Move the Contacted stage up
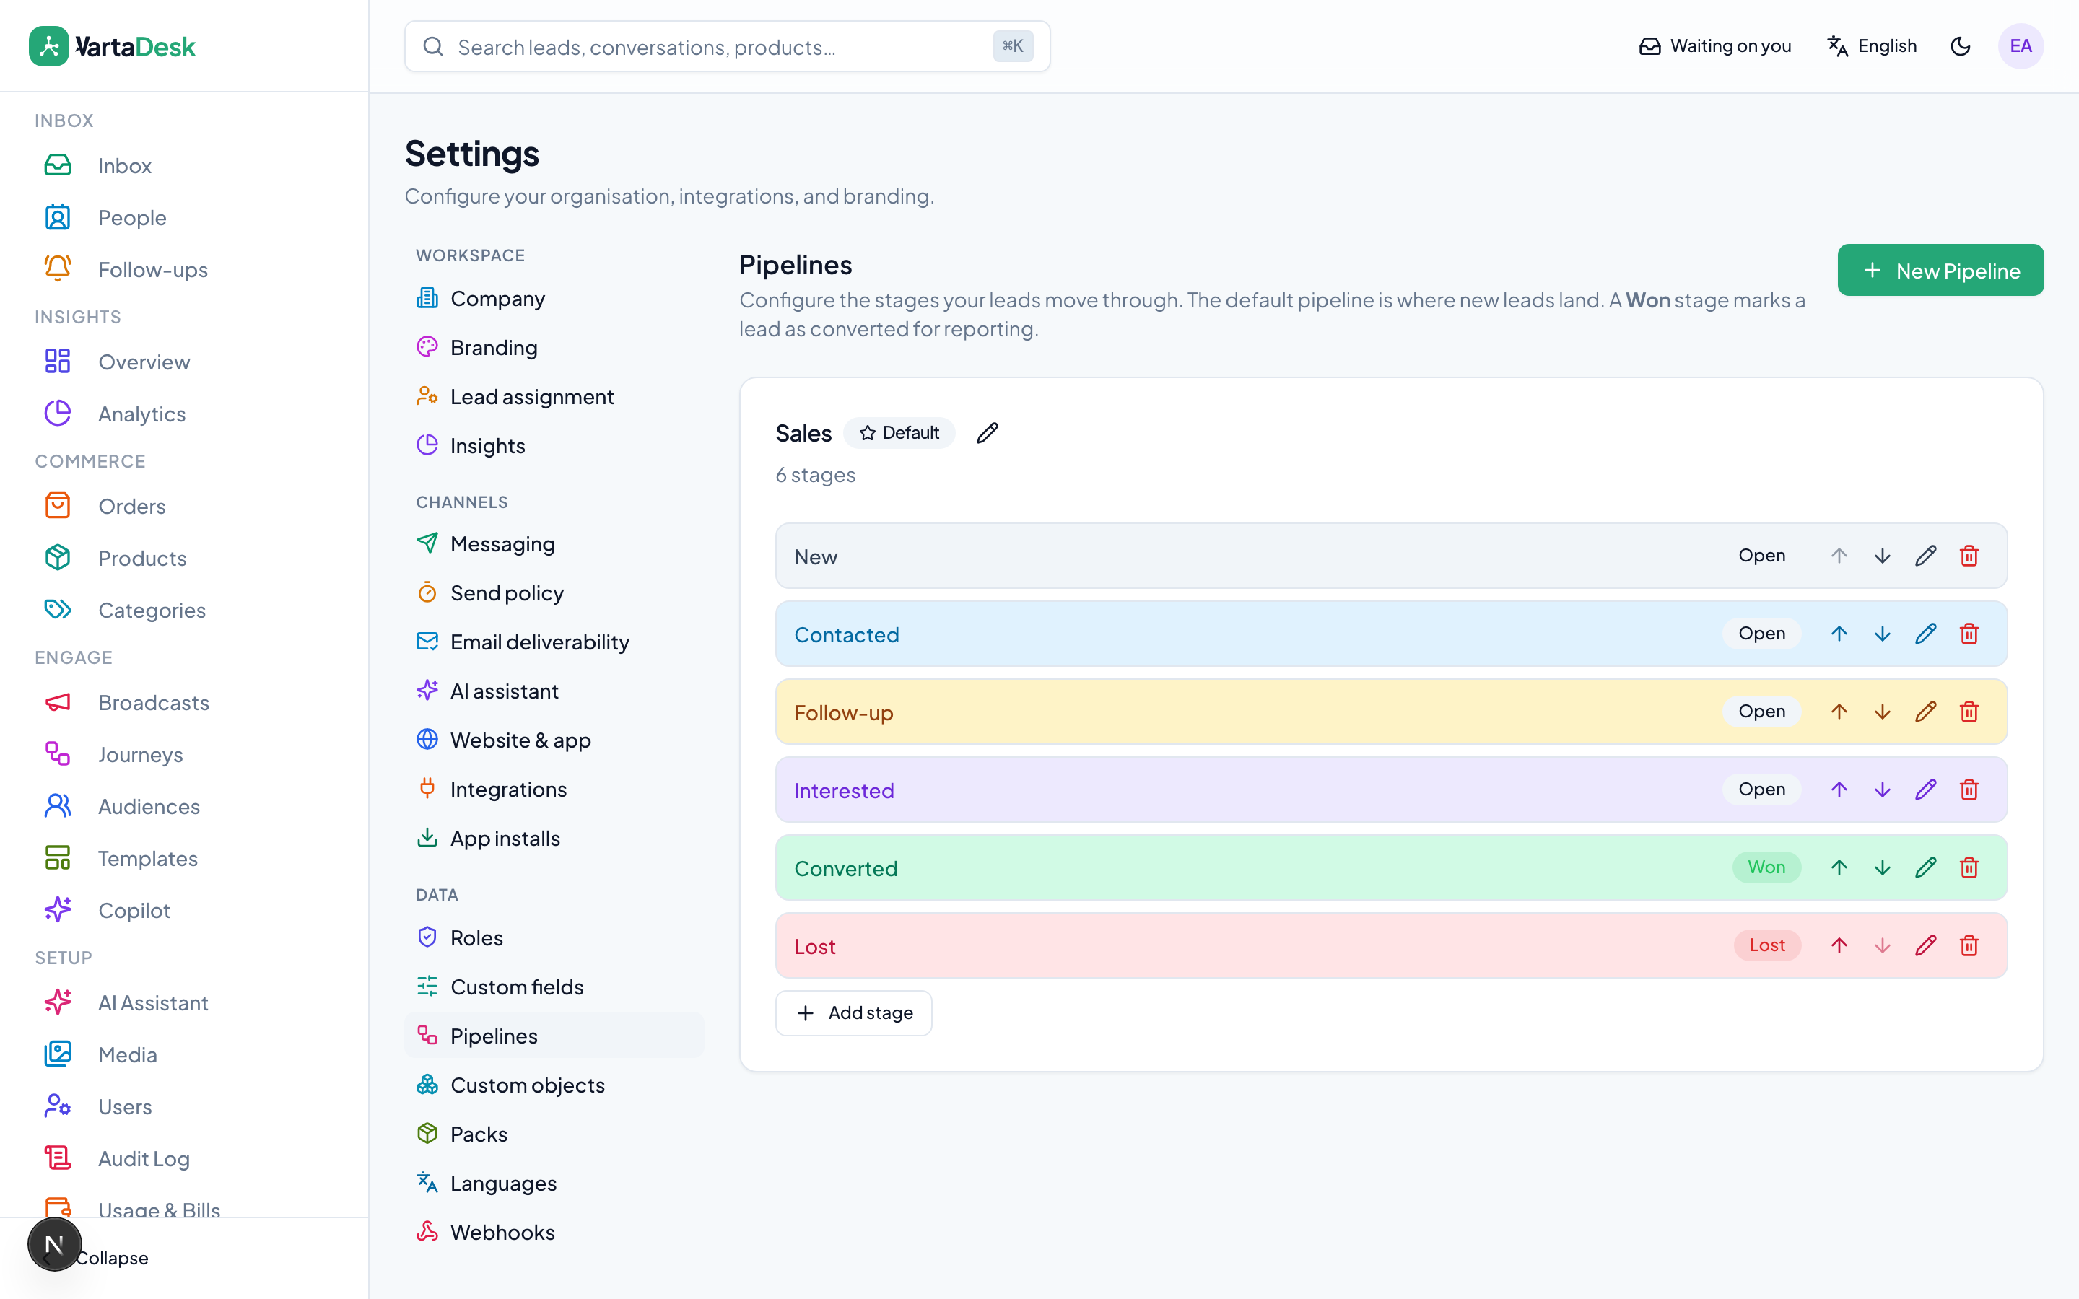The width and height of the screenshot is (2079, 1299). click(1839, 634)
